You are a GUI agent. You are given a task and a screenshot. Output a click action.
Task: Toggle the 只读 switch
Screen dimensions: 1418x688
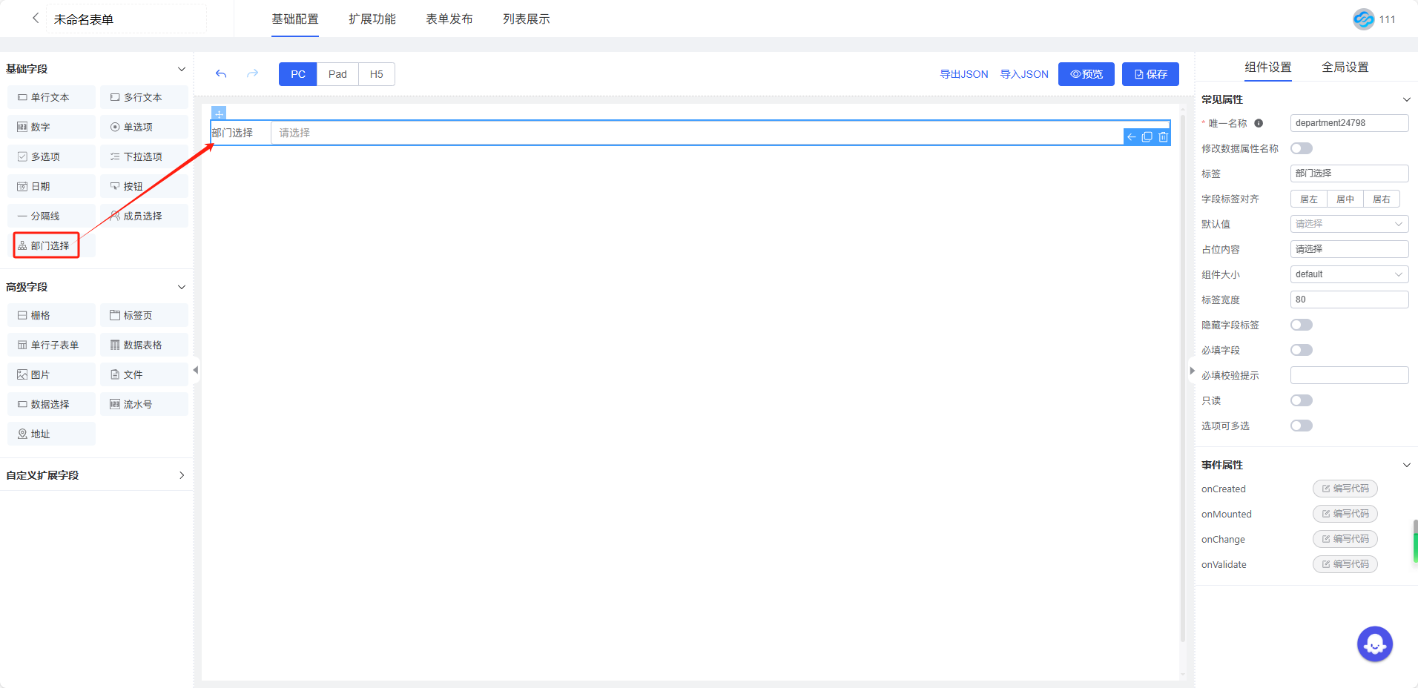(x=1301, y=400)
